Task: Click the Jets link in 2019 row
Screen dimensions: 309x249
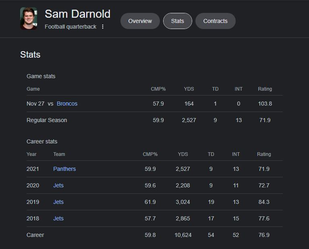Action: (58, 202)
